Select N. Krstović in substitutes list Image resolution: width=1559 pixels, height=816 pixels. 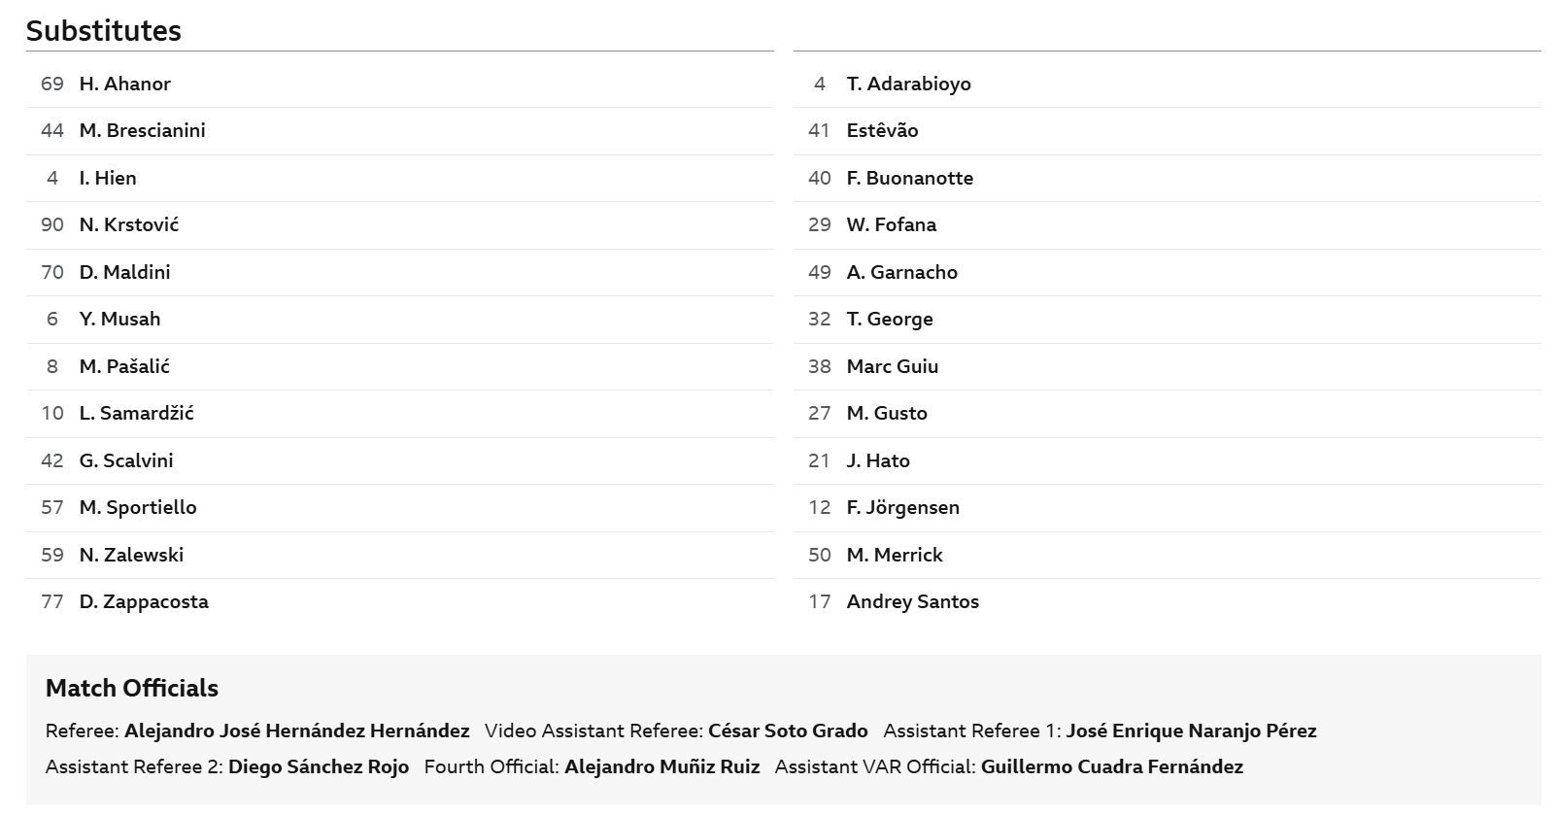pos(399,225)
